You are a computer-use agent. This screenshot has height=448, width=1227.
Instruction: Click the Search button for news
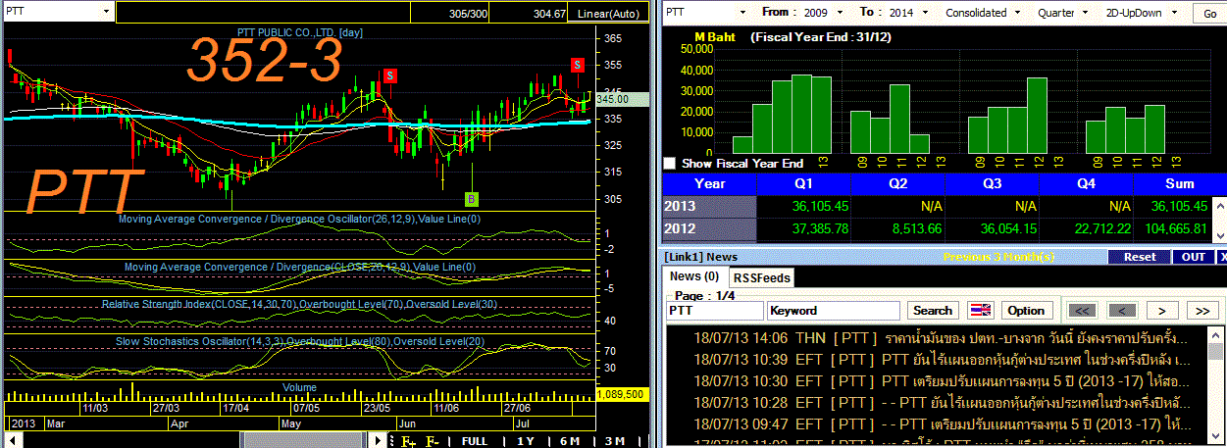pos(933,311)
